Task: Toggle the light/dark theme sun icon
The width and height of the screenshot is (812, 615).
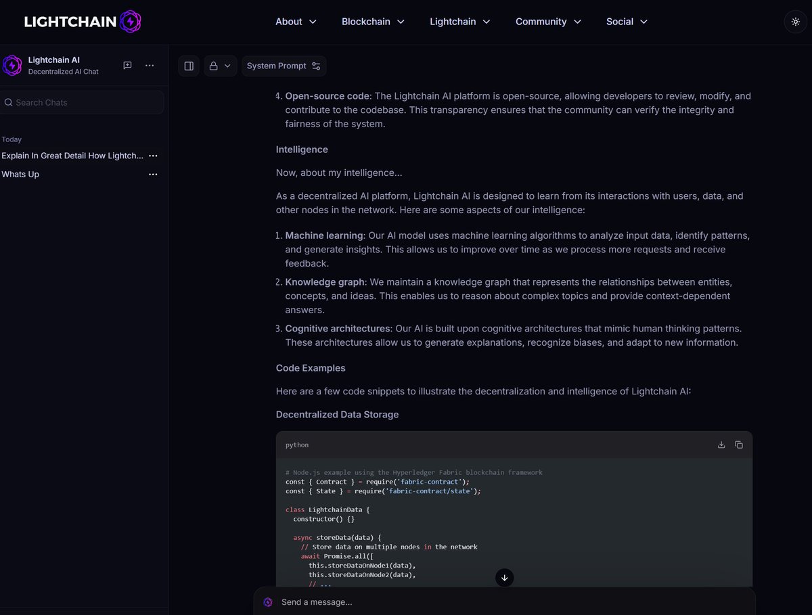Action: tap(796, 22)
